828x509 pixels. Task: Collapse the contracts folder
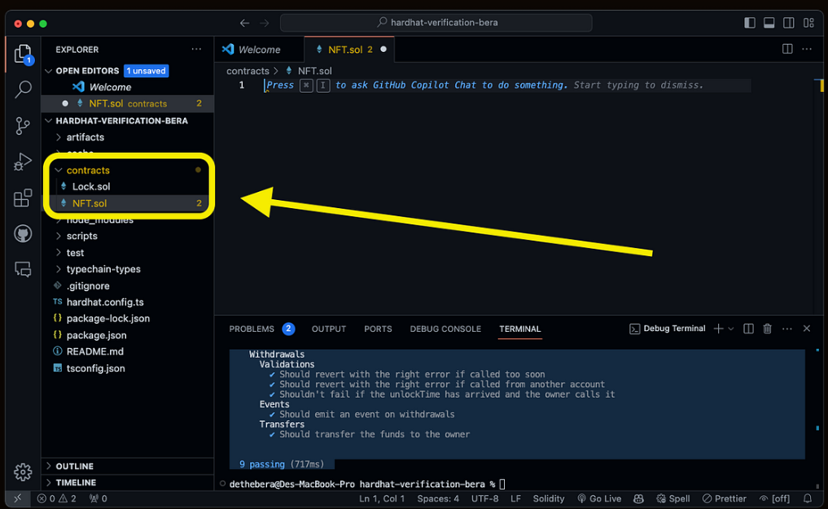click(88, 170)
